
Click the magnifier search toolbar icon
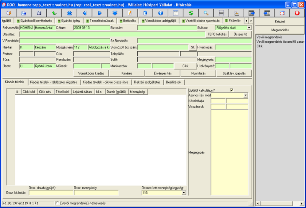click(206, 13)
